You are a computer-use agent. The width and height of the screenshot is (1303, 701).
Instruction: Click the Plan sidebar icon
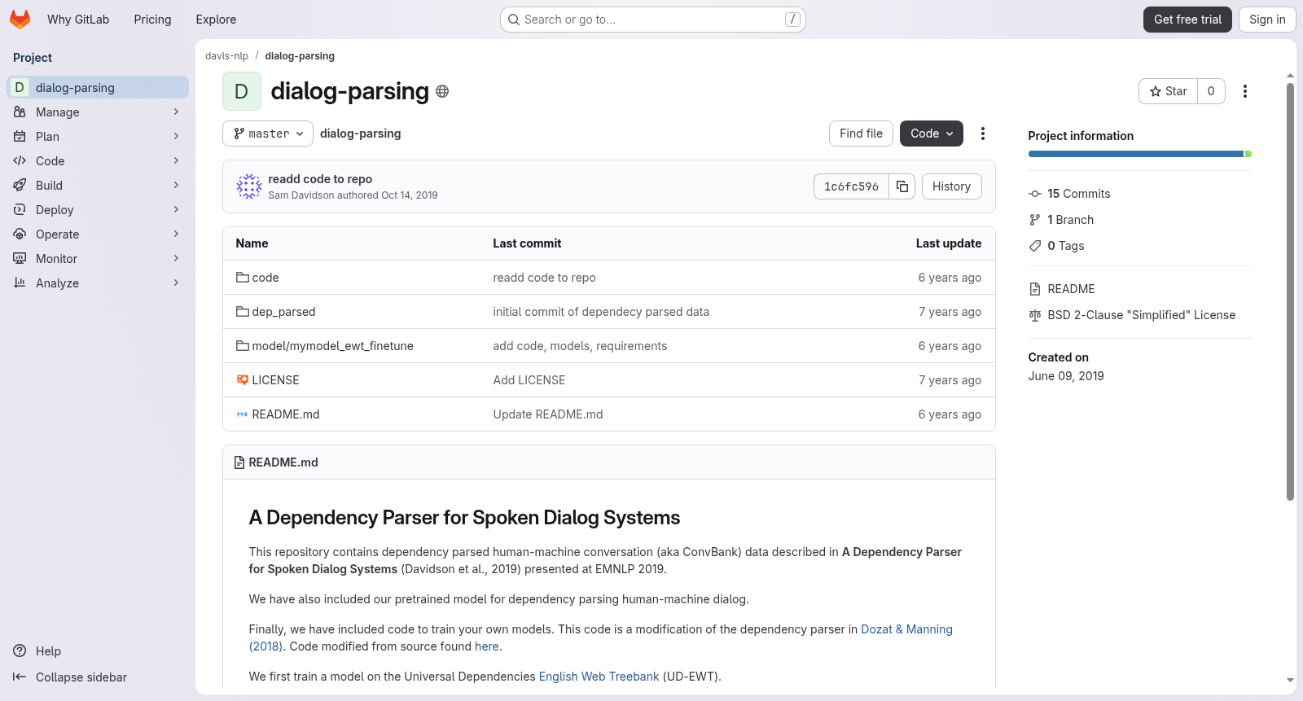[20, 136]
